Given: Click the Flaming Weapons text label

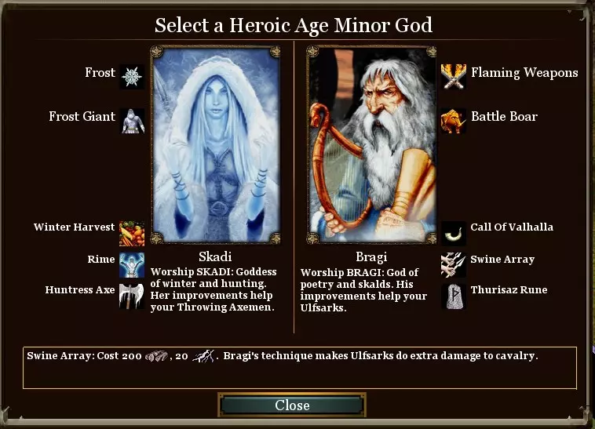Looking at the screenshot, I should coord(524,72).
